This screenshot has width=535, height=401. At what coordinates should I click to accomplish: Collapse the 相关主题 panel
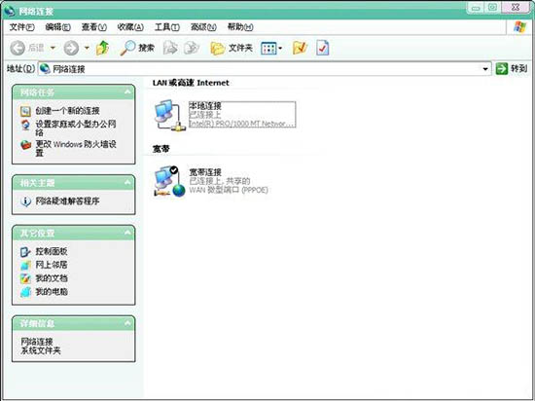[127, 183]
